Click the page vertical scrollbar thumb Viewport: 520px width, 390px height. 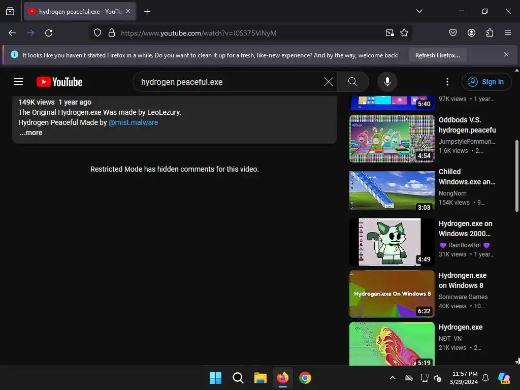coord(516,176)
